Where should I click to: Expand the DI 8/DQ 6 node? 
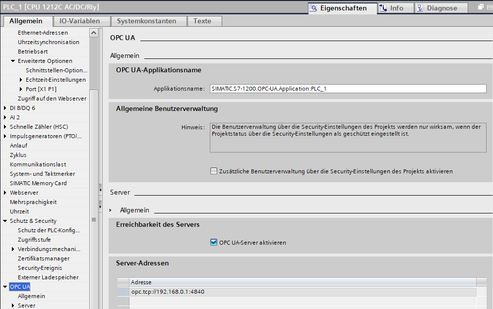coord(5,108)
